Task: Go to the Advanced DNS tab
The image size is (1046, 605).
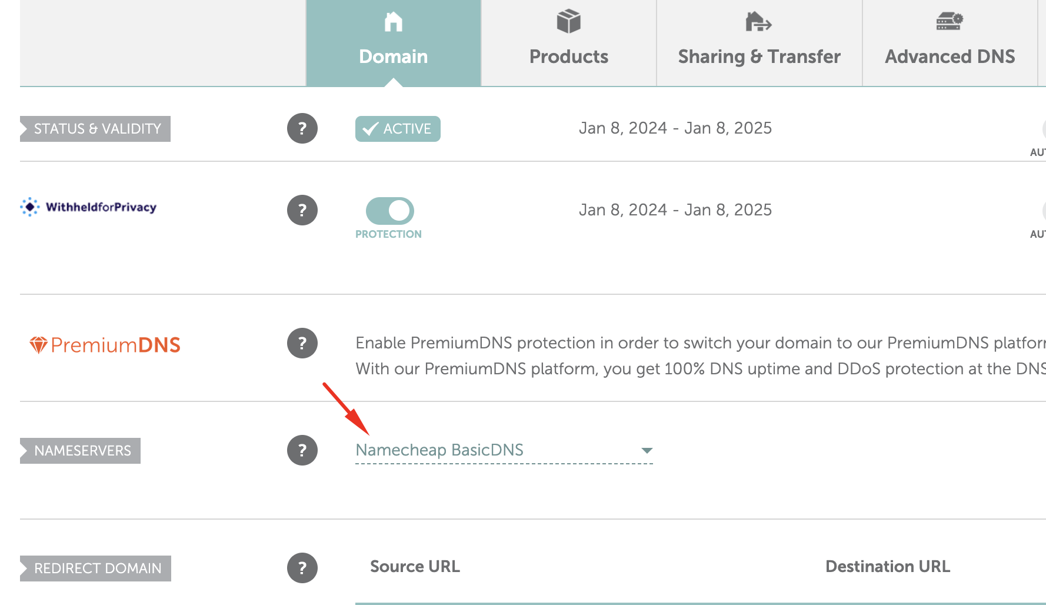Action: 950,44
